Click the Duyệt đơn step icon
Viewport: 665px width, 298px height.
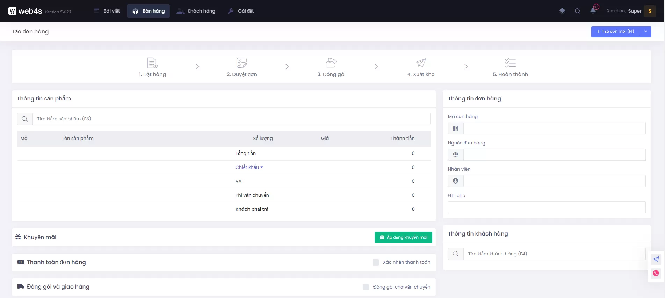242,63
